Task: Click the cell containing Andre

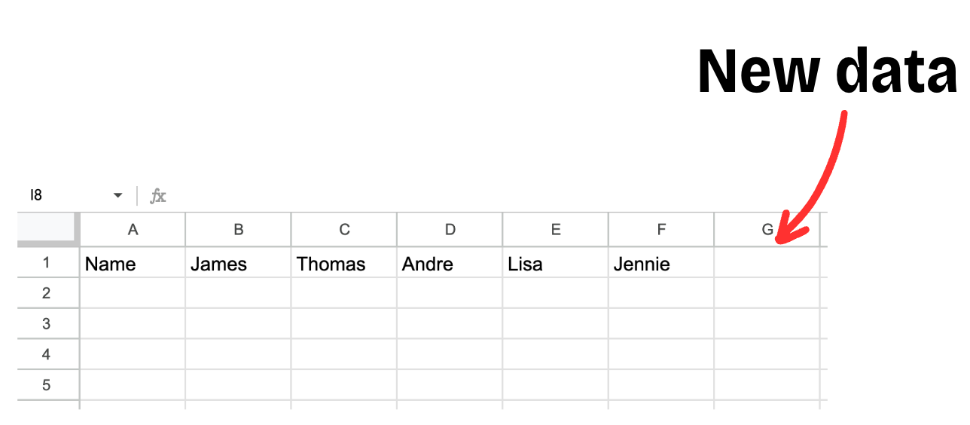Action: tap(450, 263)
